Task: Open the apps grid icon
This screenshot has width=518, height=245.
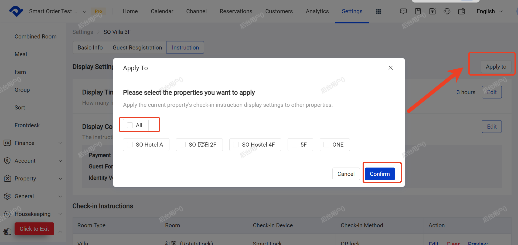Action: click(379, 11)
